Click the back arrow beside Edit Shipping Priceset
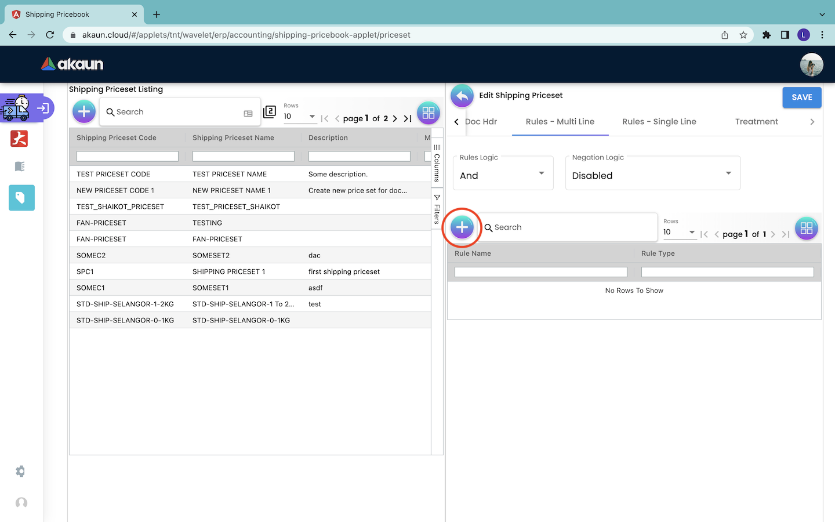 462,96
